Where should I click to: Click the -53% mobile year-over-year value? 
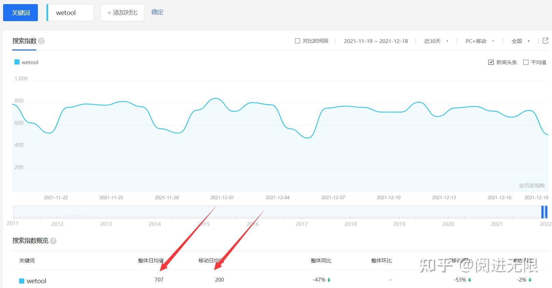tap(460, 280)
